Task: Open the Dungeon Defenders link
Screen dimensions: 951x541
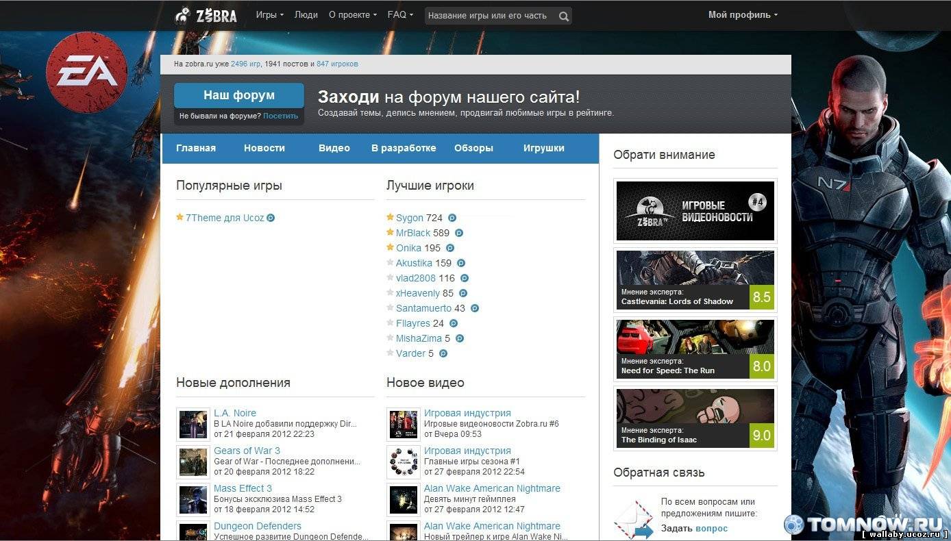Action: (x=258, y=526)
